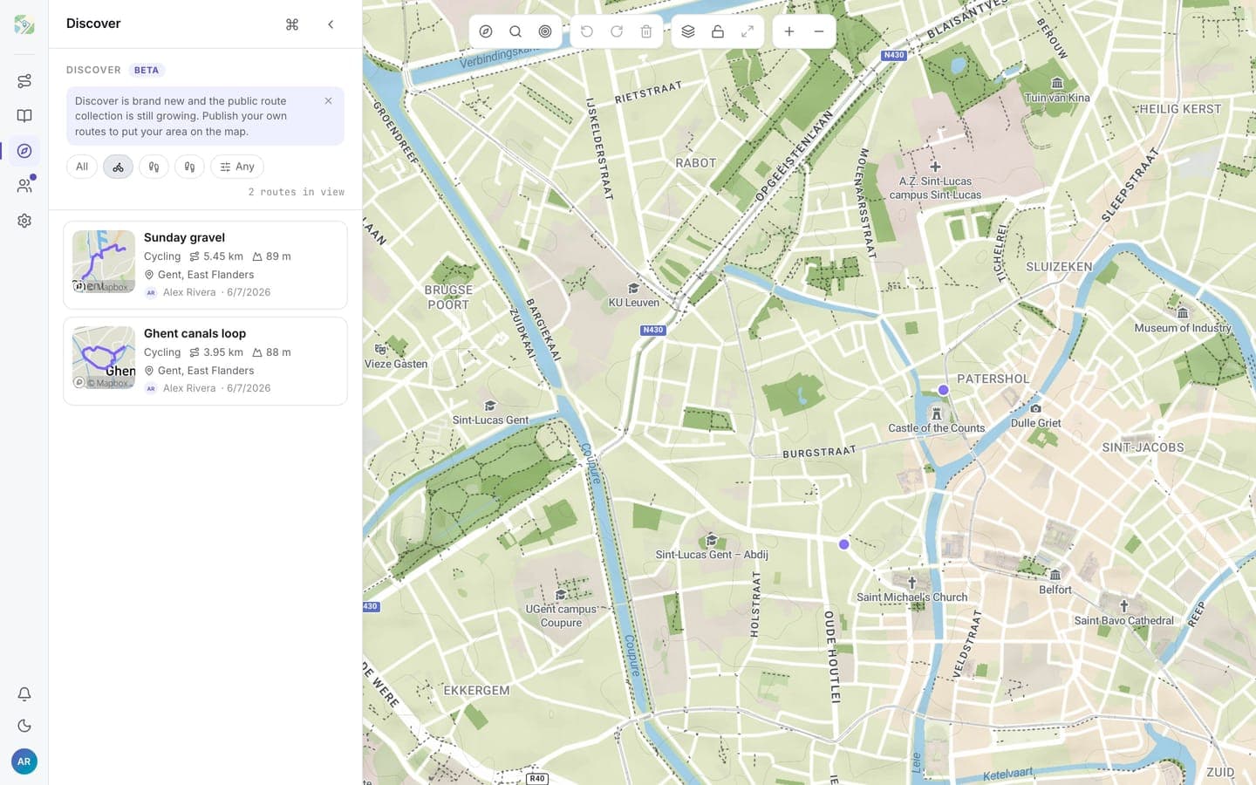Click the purple route marker near Patershol
Viewport: 1256px width, 785px height.
tap(943, 390)
